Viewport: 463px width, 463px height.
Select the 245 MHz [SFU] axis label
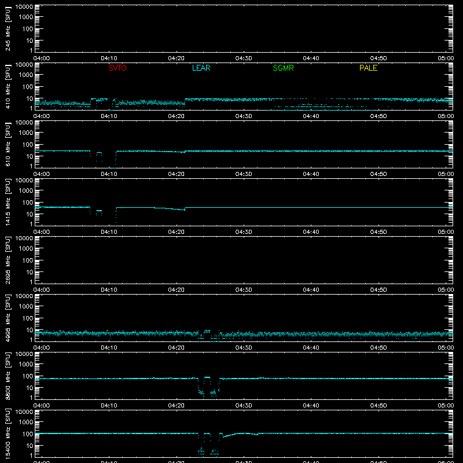(x=8, y=28)
